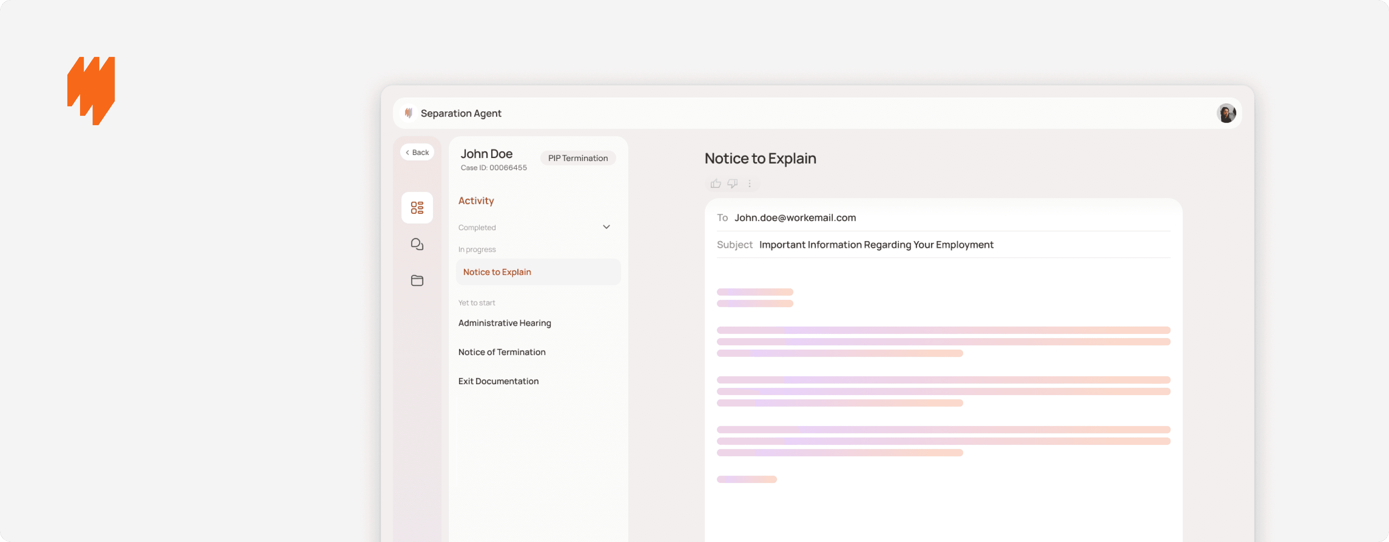Open the activity dashboard sidebar icon
This screenshot has height=542, width=1389.
(417, 207)
